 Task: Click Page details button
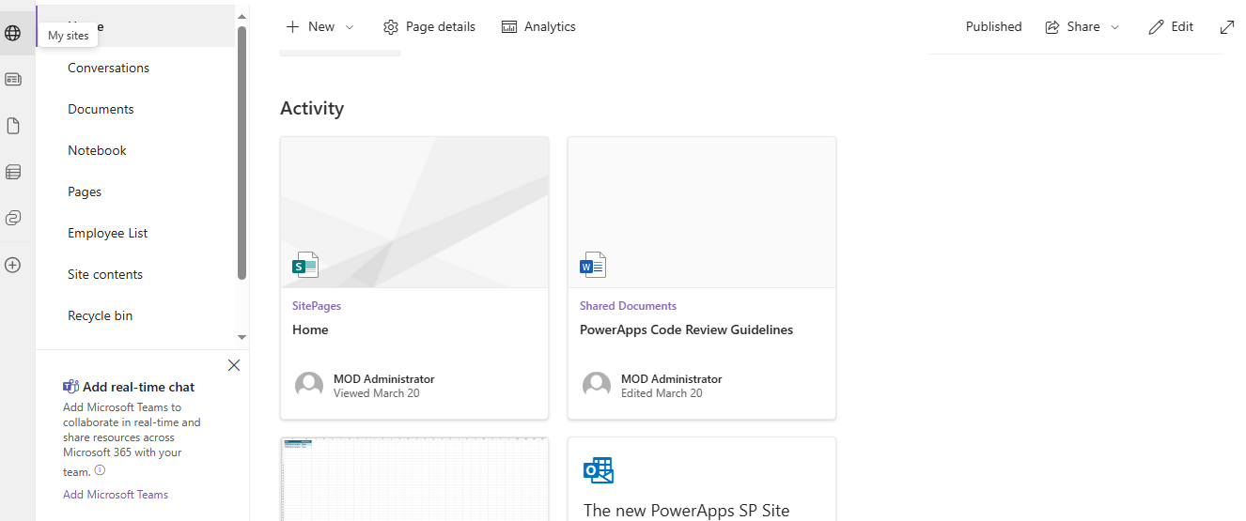(x=429, y=27)
